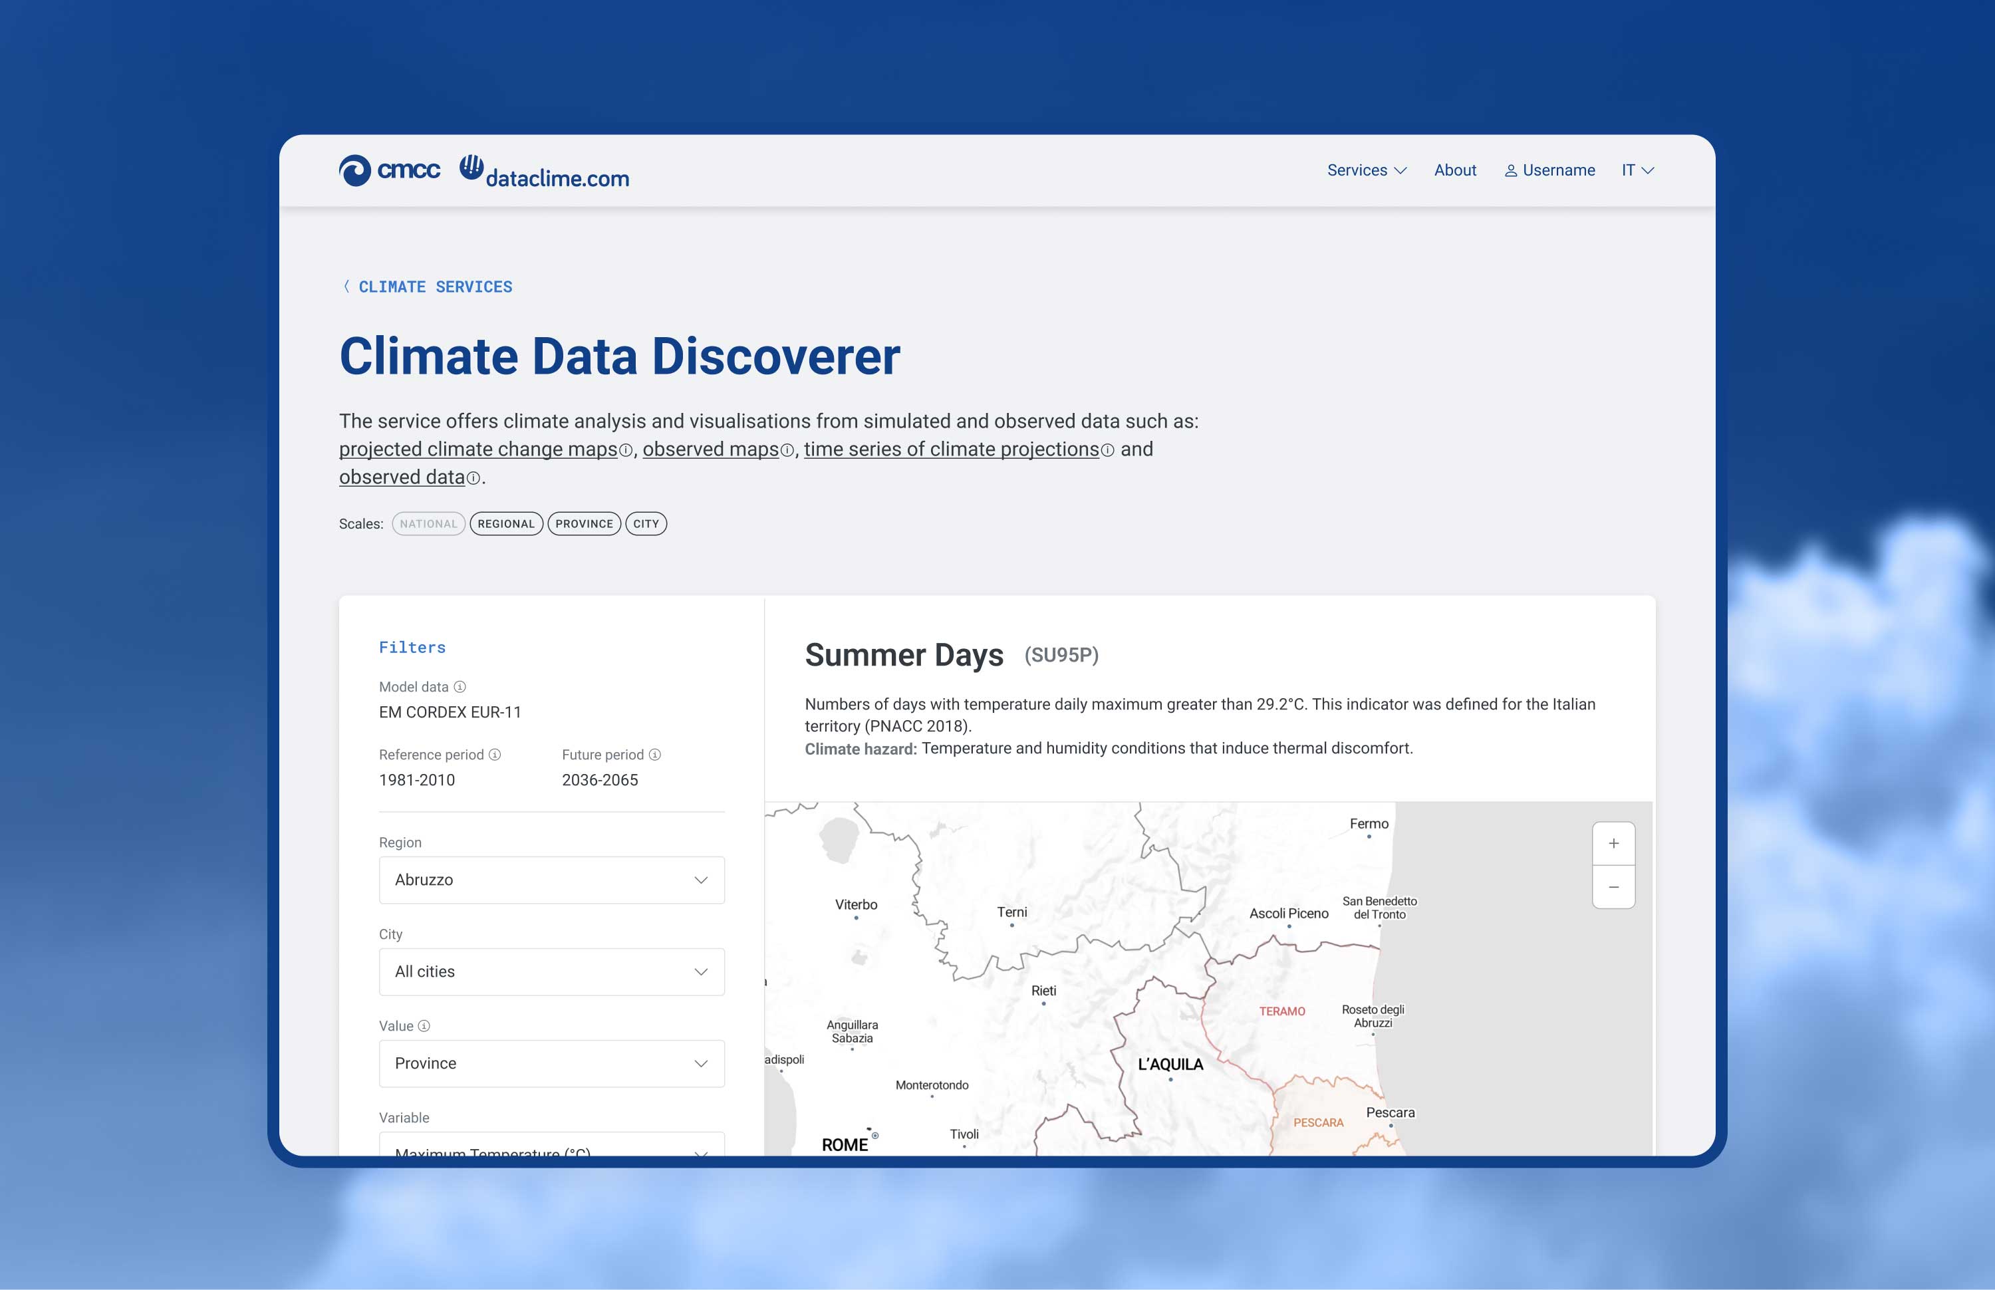Viewport: 1995px width, 1290px height.
Task: Click the info icon beside Future period
Action: tap(656, 754)
